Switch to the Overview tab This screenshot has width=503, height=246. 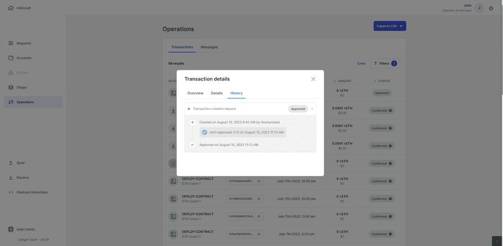pos(195,93)
